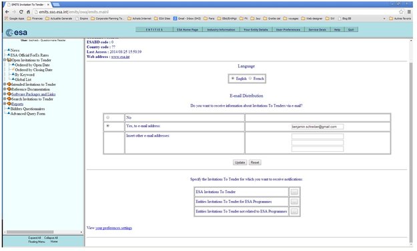Choose the No e-mail radio option

[107, 117]
